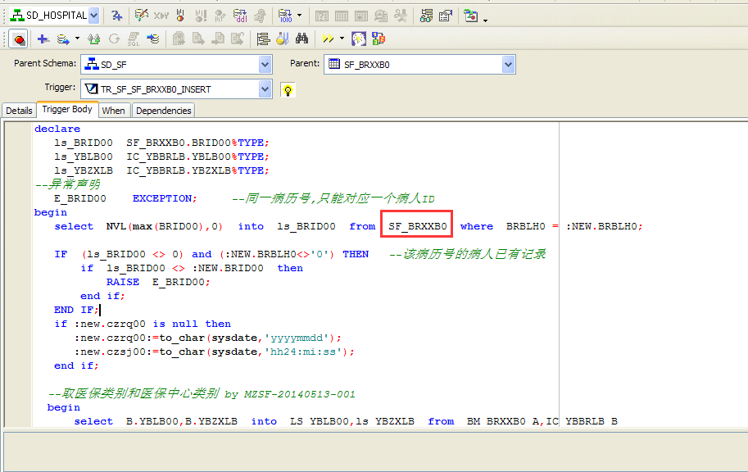Click the Trigger Body tab
This screenshot has width=748, height=472.
(x=67, y=110)
